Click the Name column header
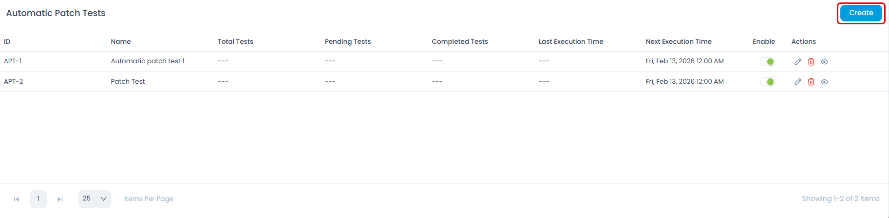The height and width of the screenshot is (218, 889). (121, 41)
